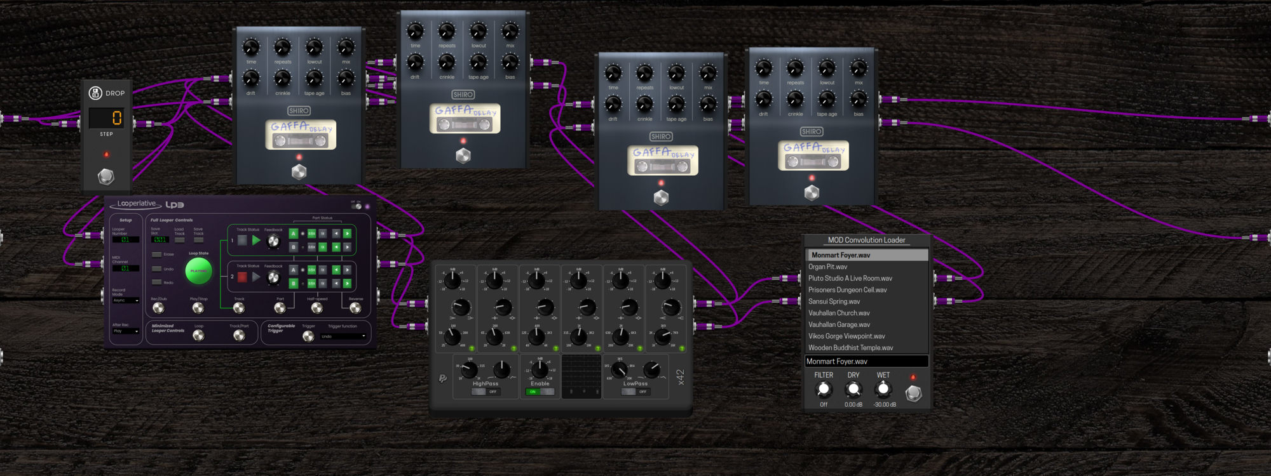Toggle footswitch of Gaffa pedal beside DROP

(x=299, y=171)
